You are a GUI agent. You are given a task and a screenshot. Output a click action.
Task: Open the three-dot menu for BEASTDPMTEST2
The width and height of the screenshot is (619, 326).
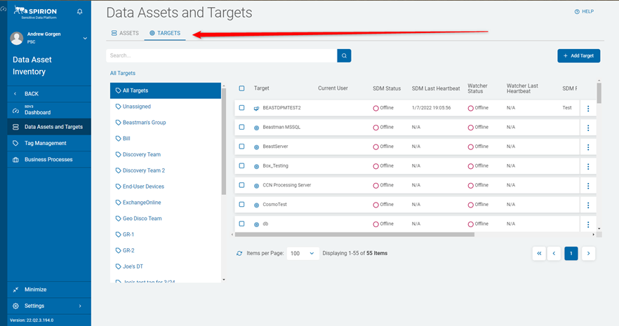point(588,109)
